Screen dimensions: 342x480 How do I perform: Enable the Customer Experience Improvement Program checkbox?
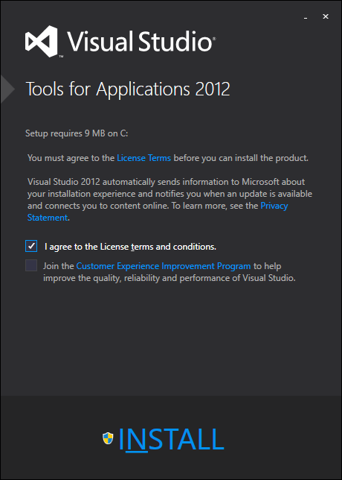click(x=31, y=265)
